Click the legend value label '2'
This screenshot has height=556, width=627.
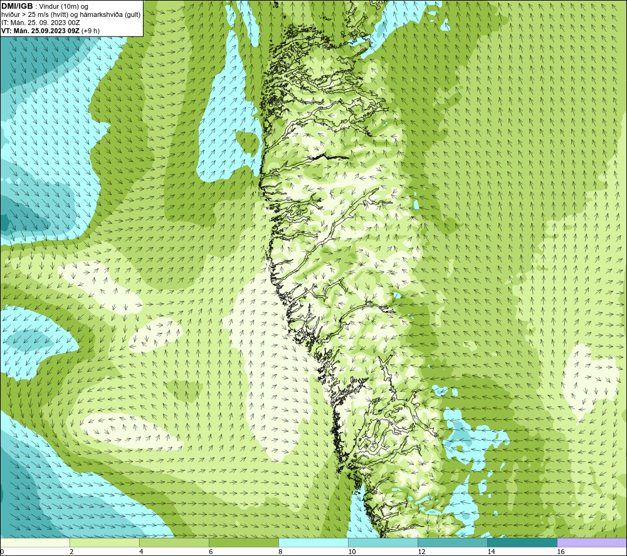[71, 552]
